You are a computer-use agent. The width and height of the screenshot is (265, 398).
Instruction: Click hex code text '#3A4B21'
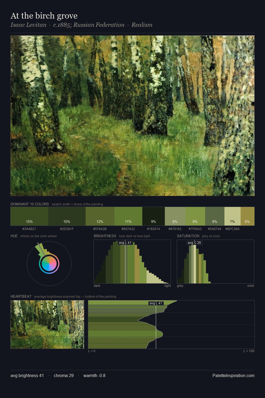point(29,229)
